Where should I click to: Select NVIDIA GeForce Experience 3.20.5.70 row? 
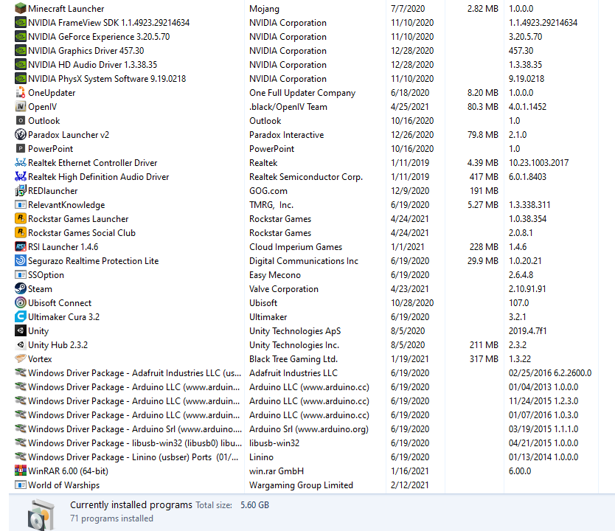pyautogui.click(x=99, y=36)
